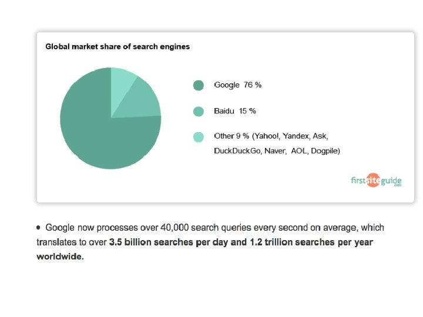This screenshot has height=317, width=423.
Task: Click the orange circle in the firstsiteguide logo
Action: point(372,181)
